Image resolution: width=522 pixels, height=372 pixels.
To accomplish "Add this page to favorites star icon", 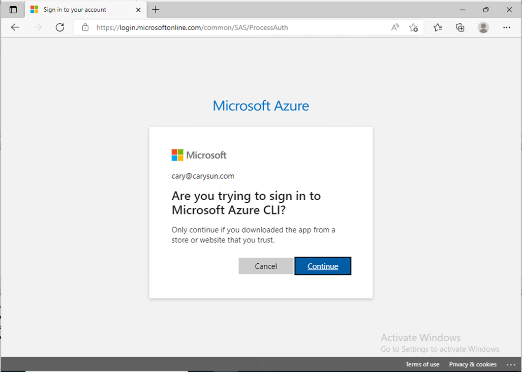I will coord(414,27).
